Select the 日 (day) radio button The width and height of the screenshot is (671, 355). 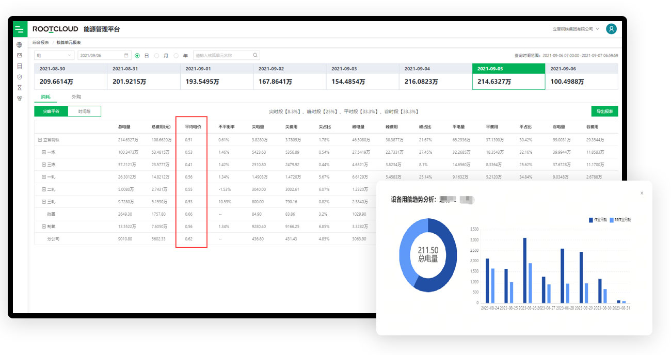pos(137,55)
